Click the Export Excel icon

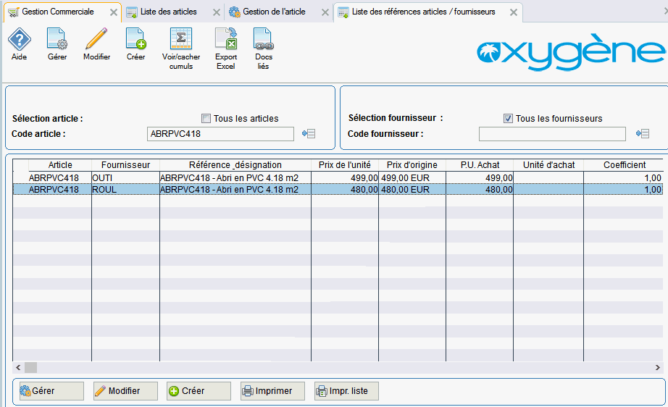coord(226,40)
